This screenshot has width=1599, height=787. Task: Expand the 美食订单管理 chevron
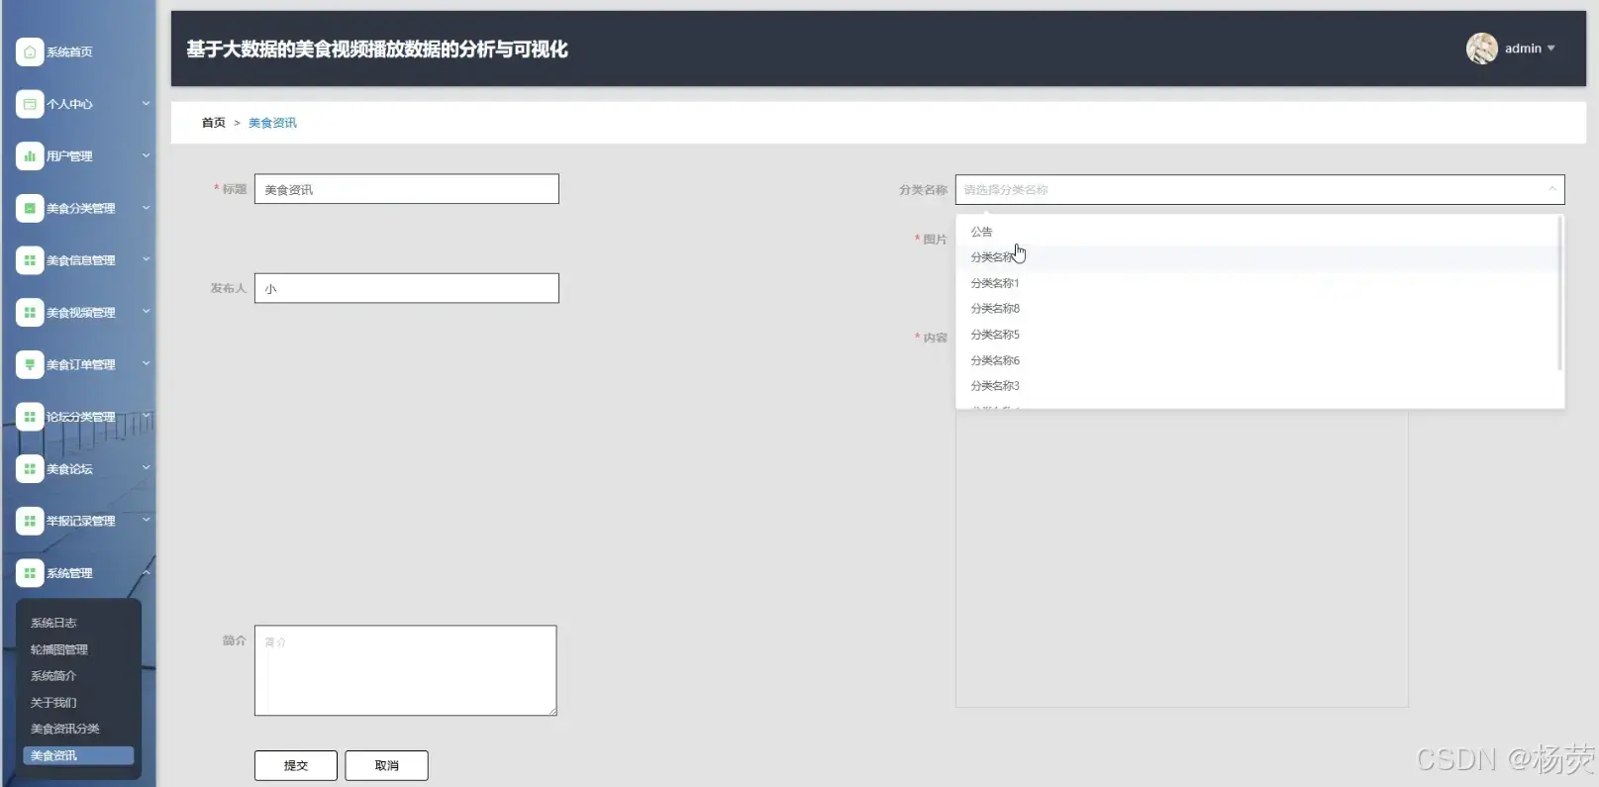pyautogui.click(x=146, y=363)
